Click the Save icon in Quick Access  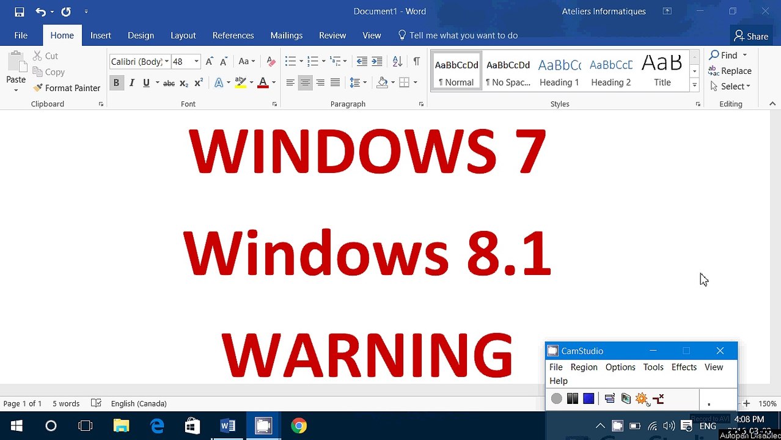19,12
